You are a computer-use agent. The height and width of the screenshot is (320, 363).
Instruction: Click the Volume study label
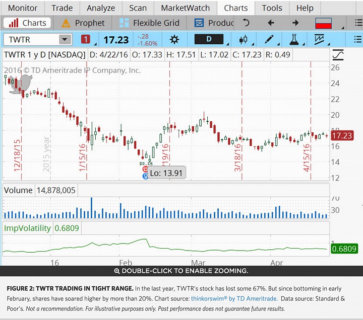click(18, 190)
